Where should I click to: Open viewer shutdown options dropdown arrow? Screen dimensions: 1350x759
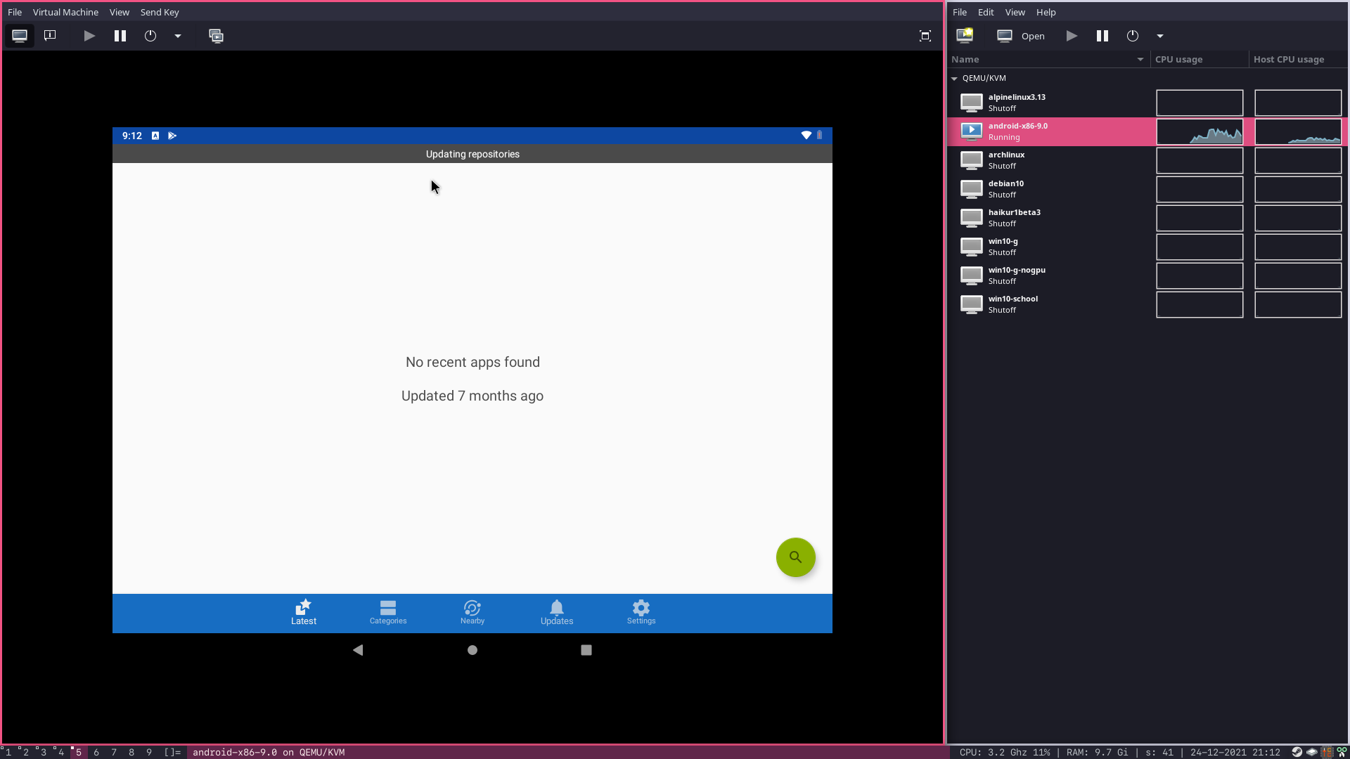(178, 36)
